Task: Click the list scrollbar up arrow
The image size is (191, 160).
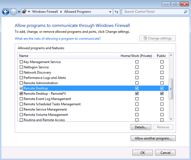Action: point(171,55)
